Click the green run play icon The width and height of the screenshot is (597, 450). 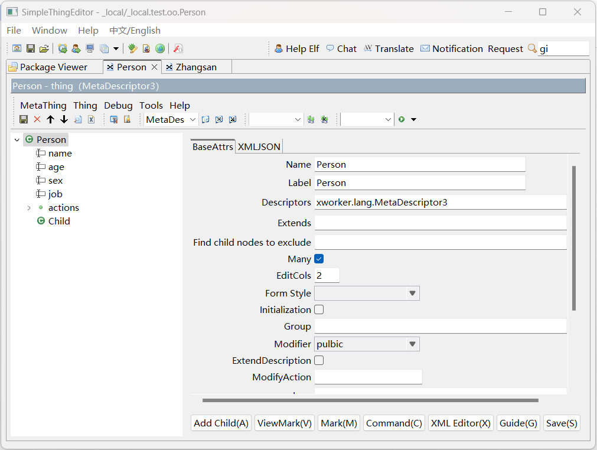402,119
